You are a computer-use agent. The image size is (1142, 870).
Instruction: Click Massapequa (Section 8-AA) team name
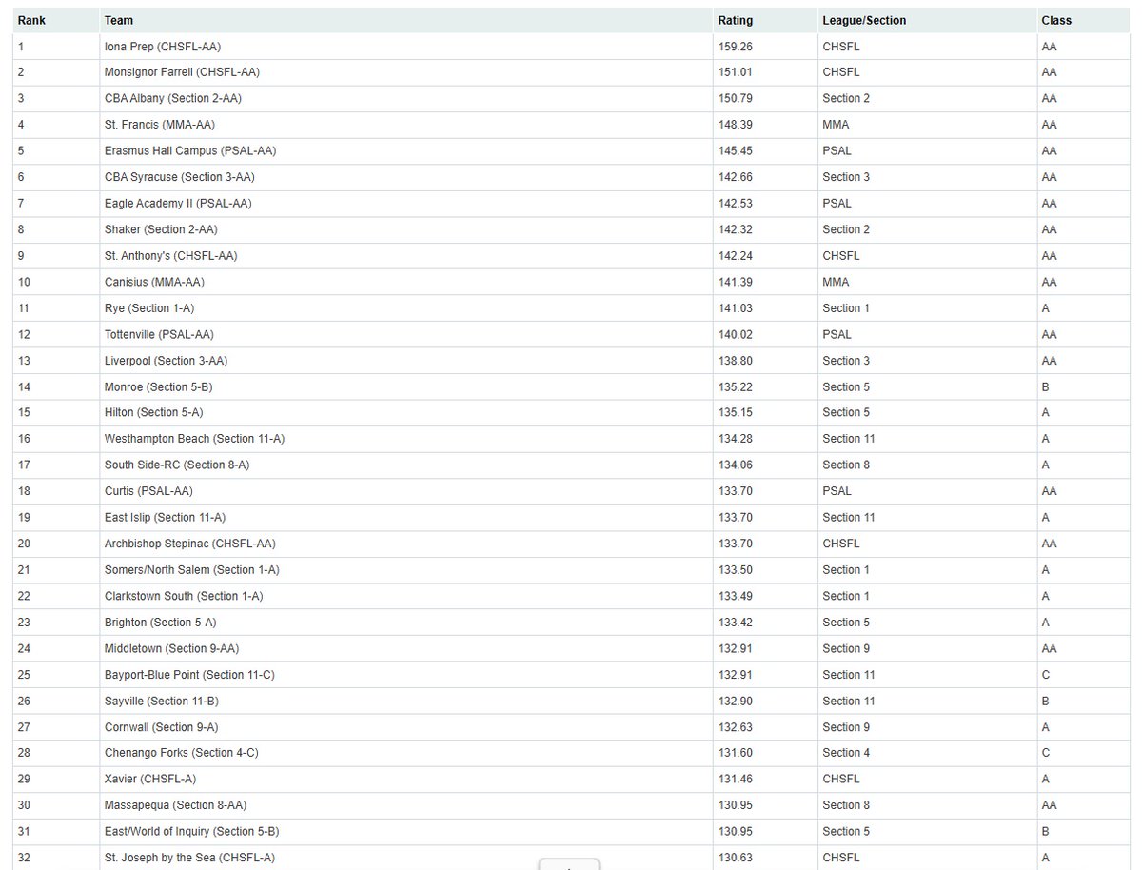tap(176, 805)
